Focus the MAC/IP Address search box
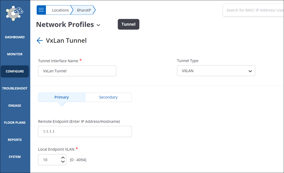This screenshot has width=284, height=173. (x=253, y=10)
